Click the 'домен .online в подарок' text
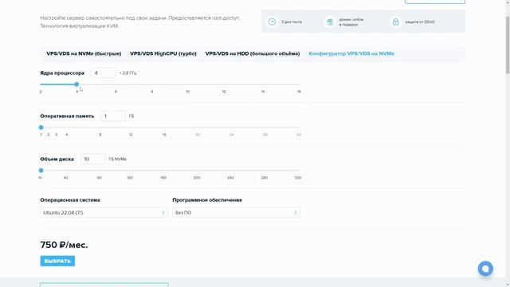Screen dimensions: 510x287 pyautogui.click(x=351, y=22)
